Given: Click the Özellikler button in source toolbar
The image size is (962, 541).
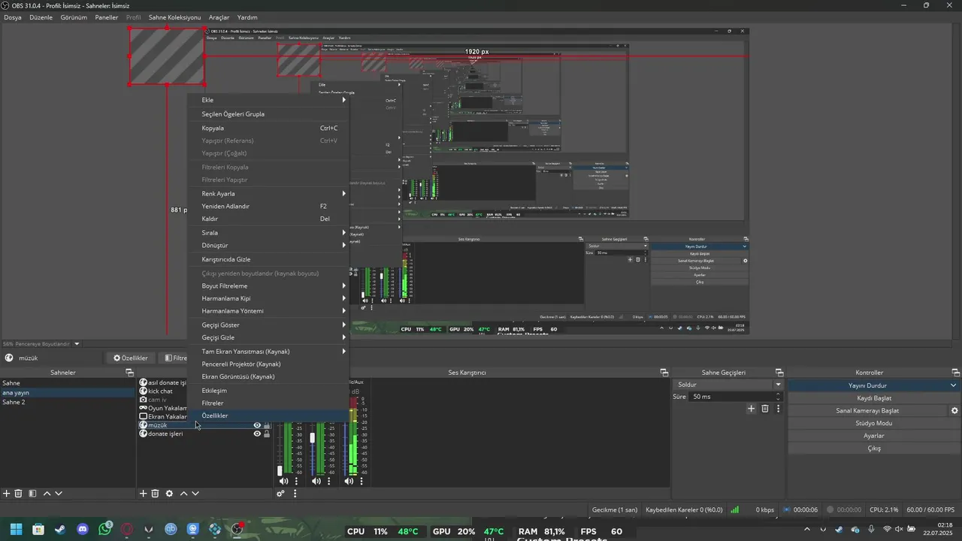Looking at the screenshot, I should 131,358.
